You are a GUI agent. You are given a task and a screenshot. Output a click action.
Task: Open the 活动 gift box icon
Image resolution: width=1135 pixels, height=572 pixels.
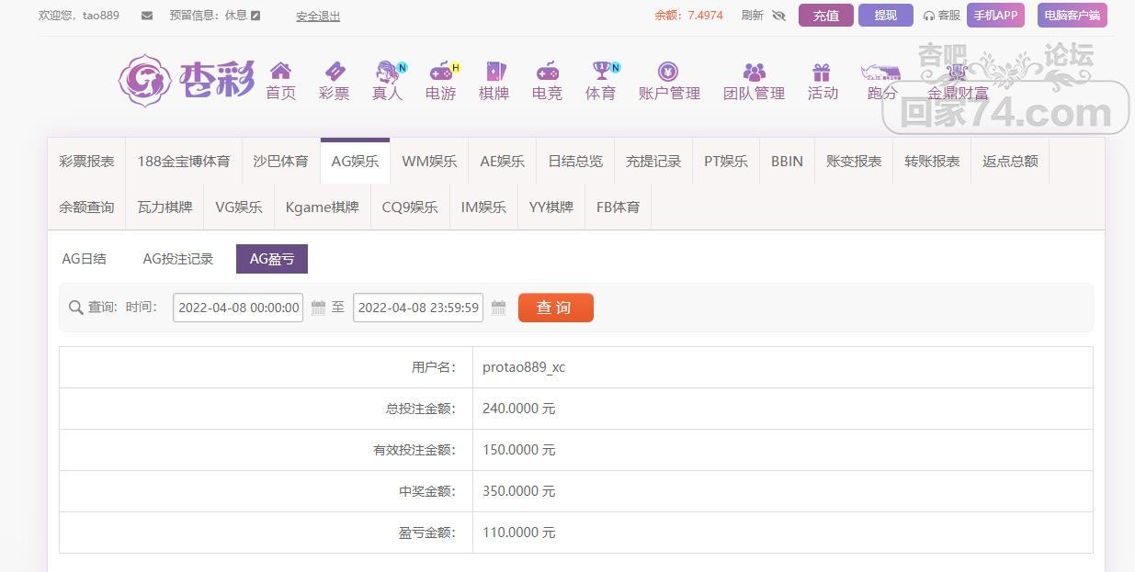(822, 72)
